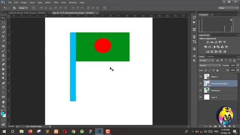Select the Brush tool
Image resolution: width=240 pixels, height=135 pixels.
pyautogui.click(x=3, y=51)
